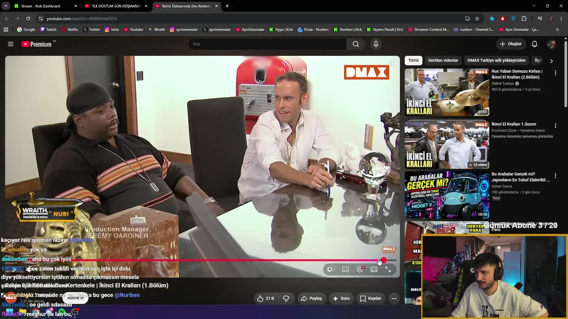Open more actions for the video
Image resolution: width=568 pixels, height=319 pixels.
click(394, 299)
